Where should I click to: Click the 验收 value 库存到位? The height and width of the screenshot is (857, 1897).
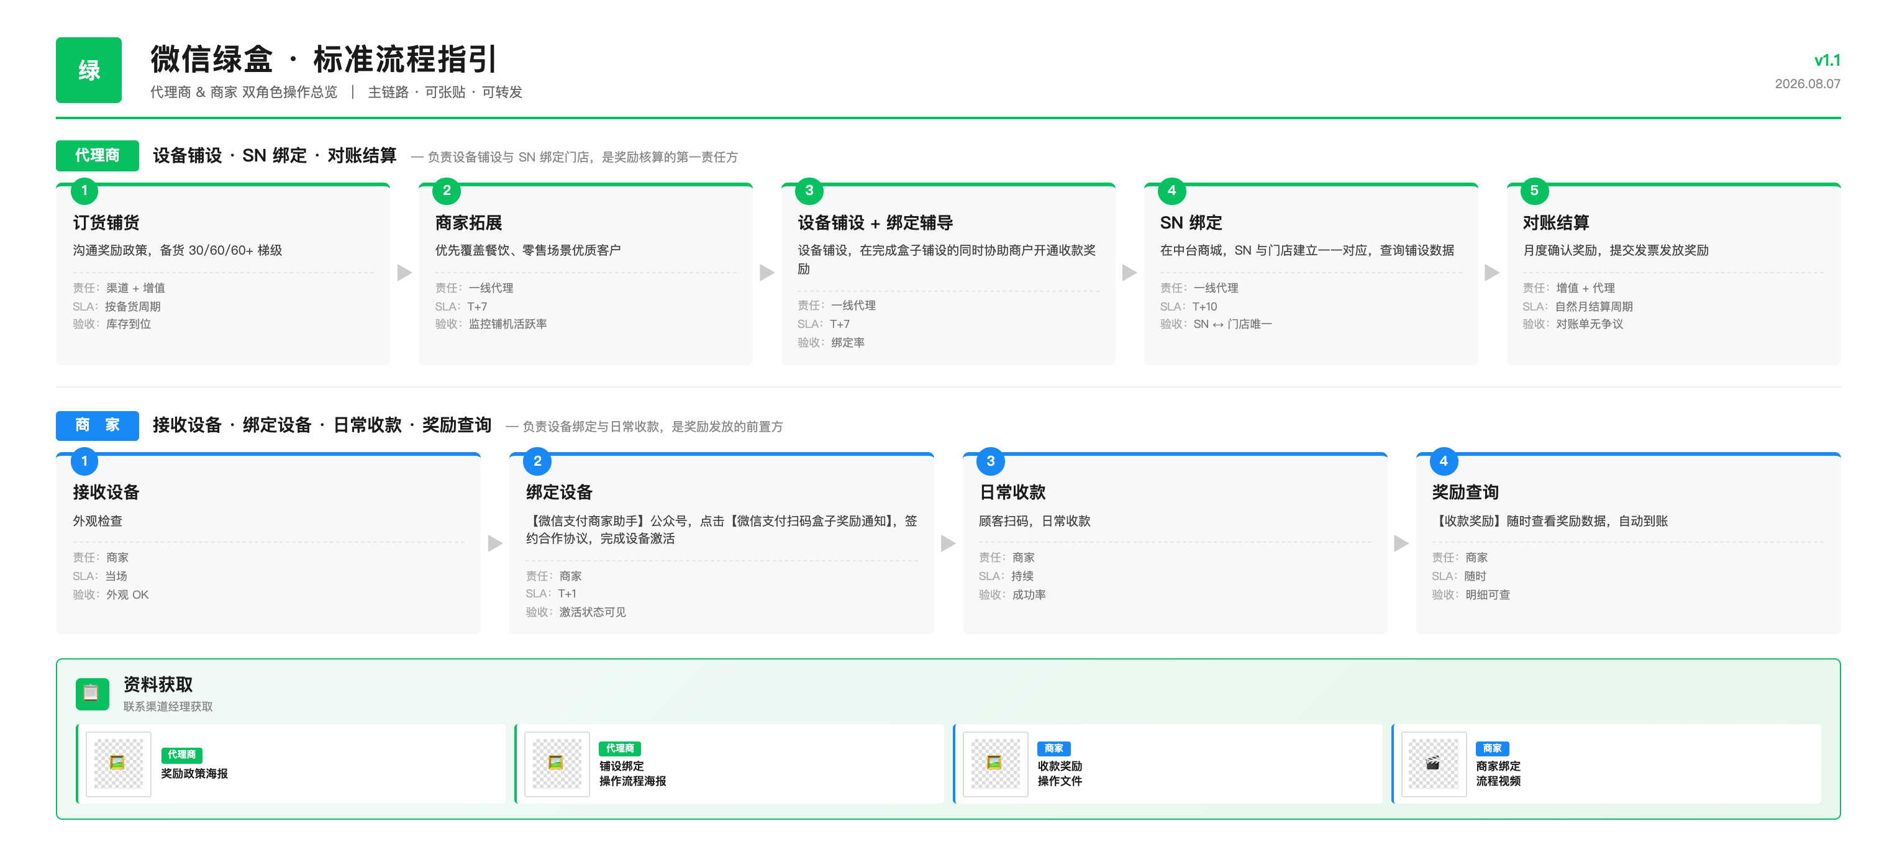[x=128, y=324]
